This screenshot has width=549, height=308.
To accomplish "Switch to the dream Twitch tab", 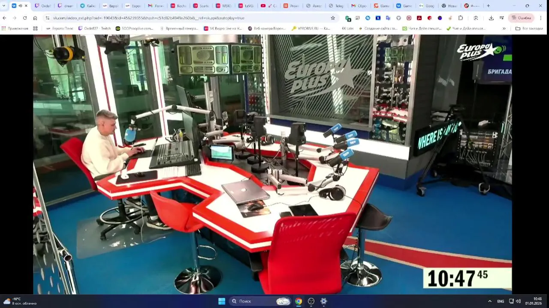I will tap(65, 6).
